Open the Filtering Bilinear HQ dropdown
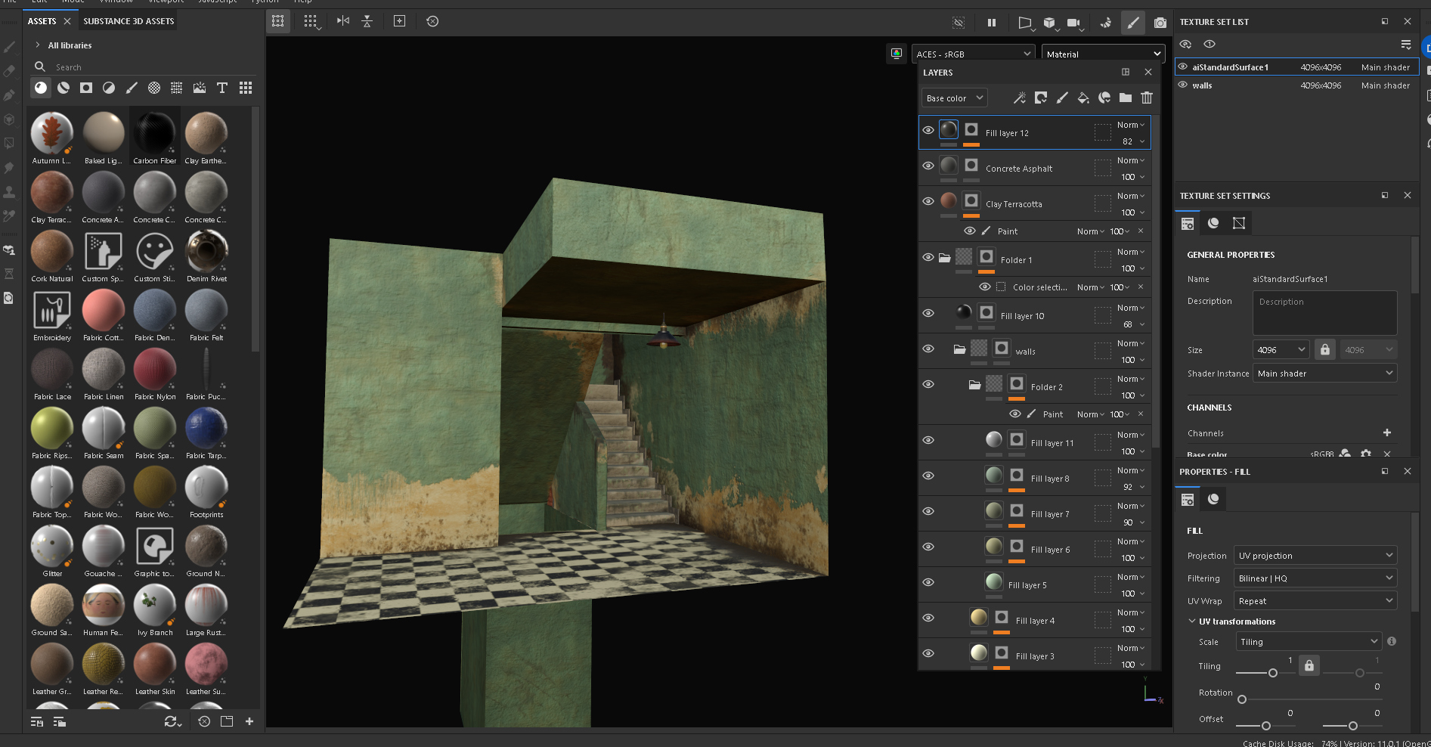1431x747 pixels. point(1315,578)
